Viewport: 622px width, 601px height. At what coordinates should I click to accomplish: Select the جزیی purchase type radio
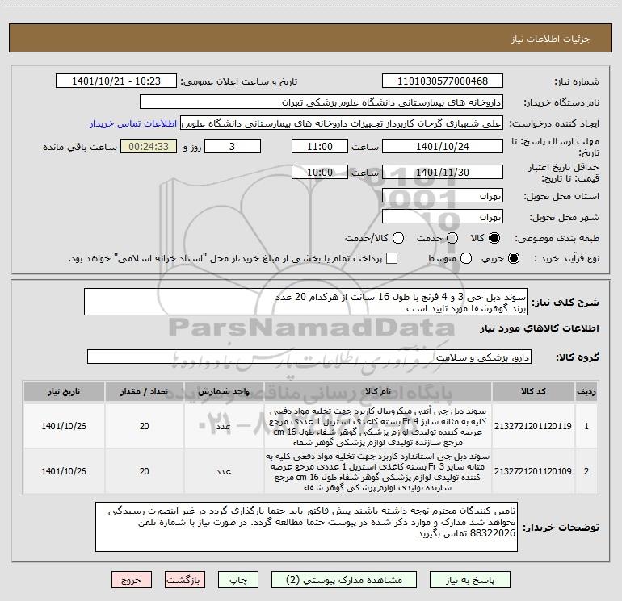(513, 258)
